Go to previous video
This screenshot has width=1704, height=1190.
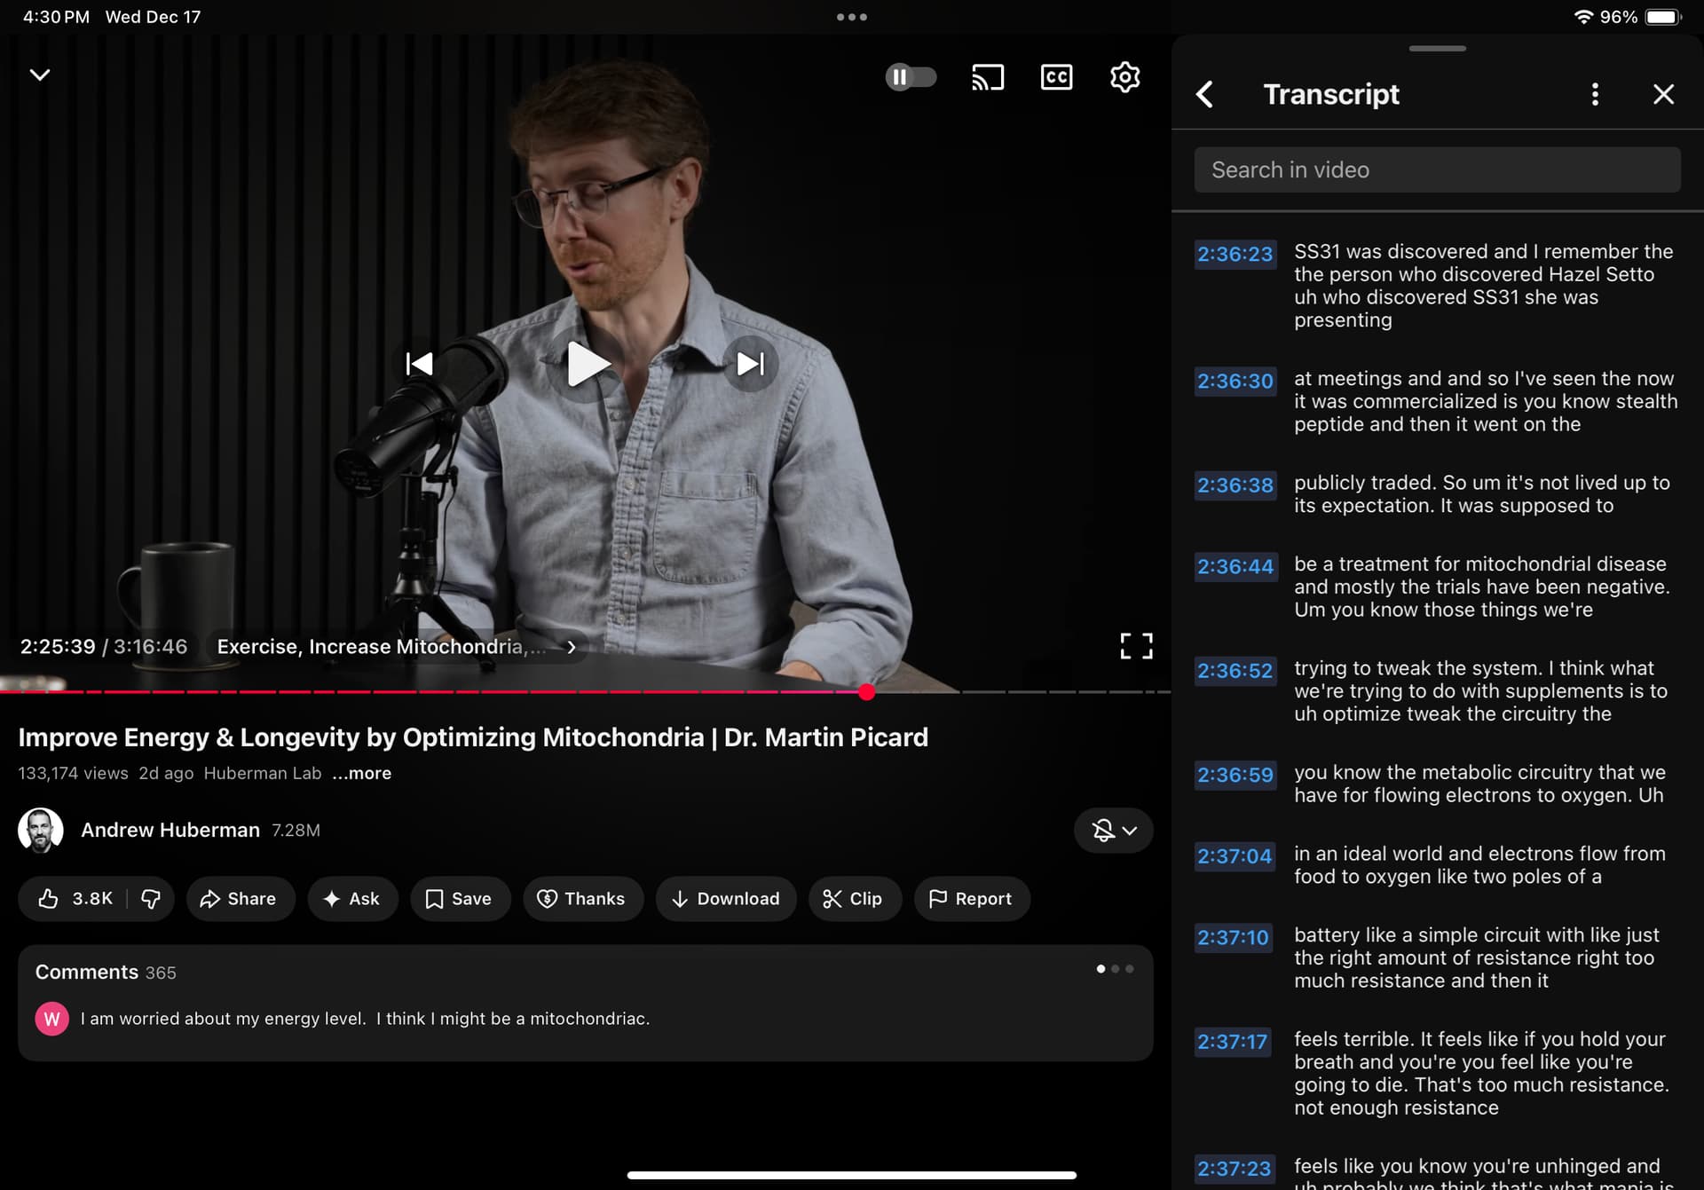click(x=419, y=364)
